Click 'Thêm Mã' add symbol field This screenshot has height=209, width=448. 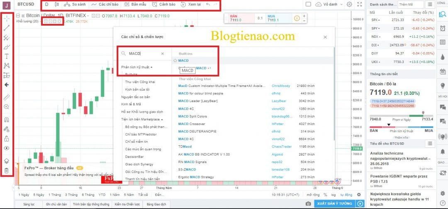(411, 4)
